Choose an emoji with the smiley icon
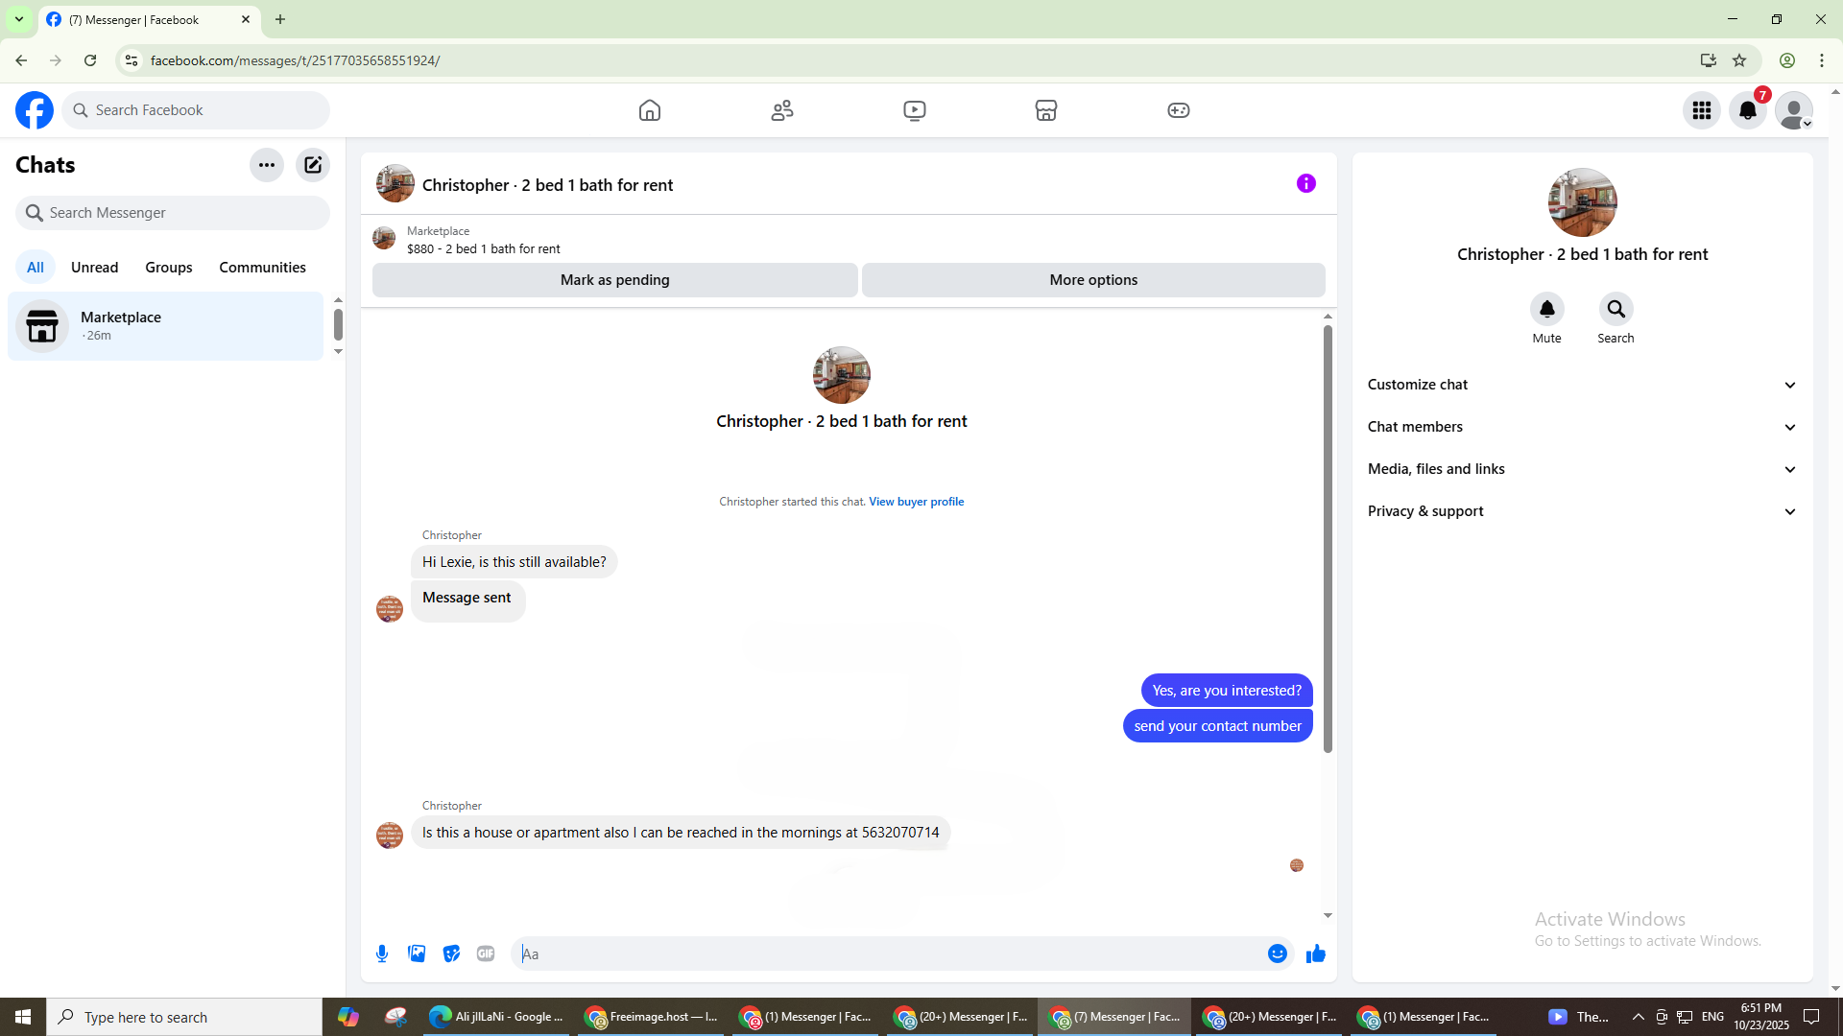Screen dimensions: 1843x1036 click(1277, 954)
